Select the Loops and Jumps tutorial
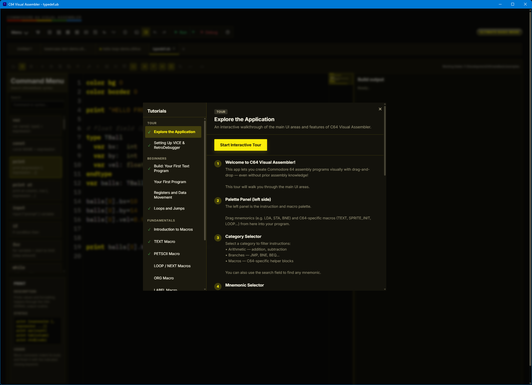 pyautogui.click(x=173, y=208)
